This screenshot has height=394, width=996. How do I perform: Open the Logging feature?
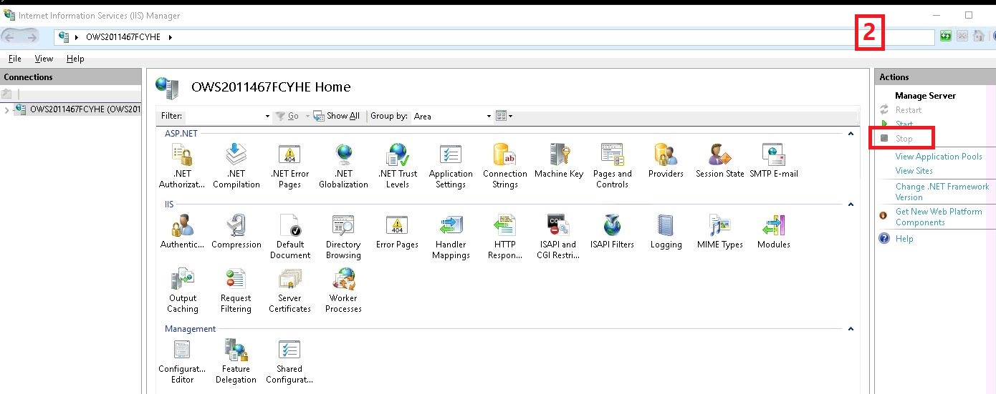666,231
